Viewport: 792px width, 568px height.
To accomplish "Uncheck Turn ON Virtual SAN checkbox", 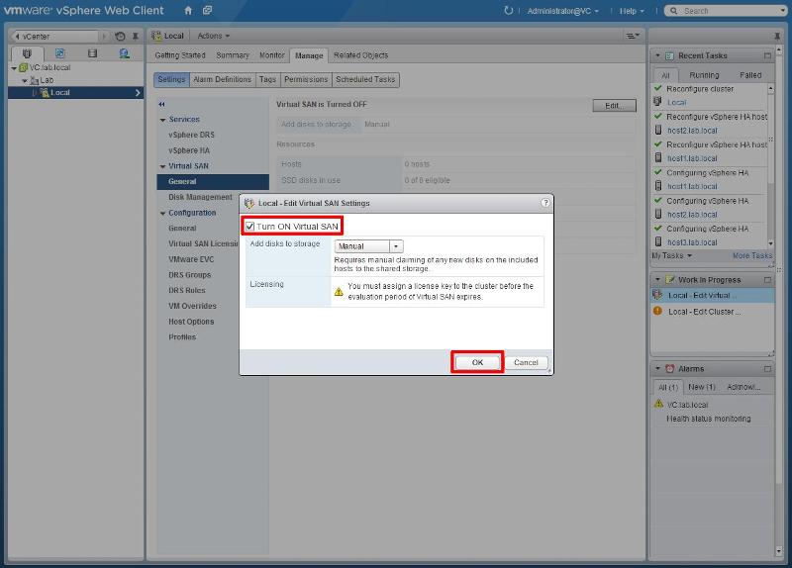I will (x=250, y=227).
